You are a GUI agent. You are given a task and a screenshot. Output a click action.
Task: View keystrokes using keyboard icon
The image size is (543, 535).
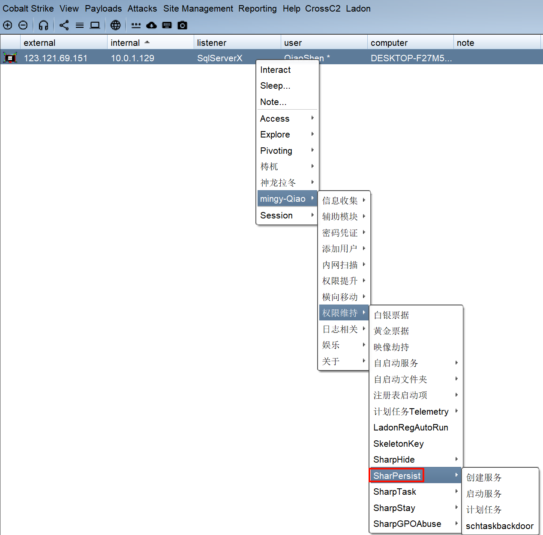167,25
